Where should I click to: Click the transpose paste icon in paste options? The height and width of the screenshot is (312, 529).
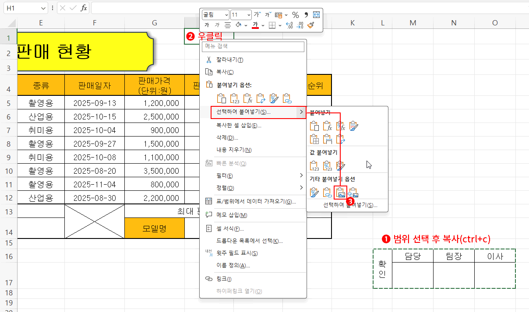pos(261,98)
